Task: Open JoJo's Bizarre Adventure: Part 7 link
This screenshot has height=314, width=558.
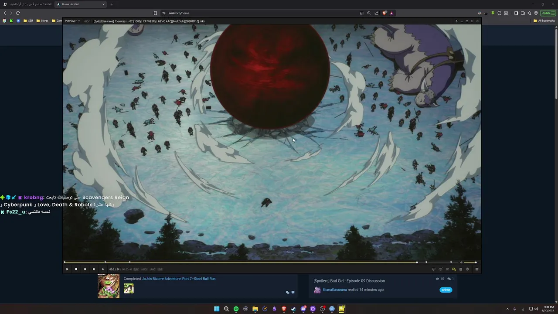Action: 178,279
